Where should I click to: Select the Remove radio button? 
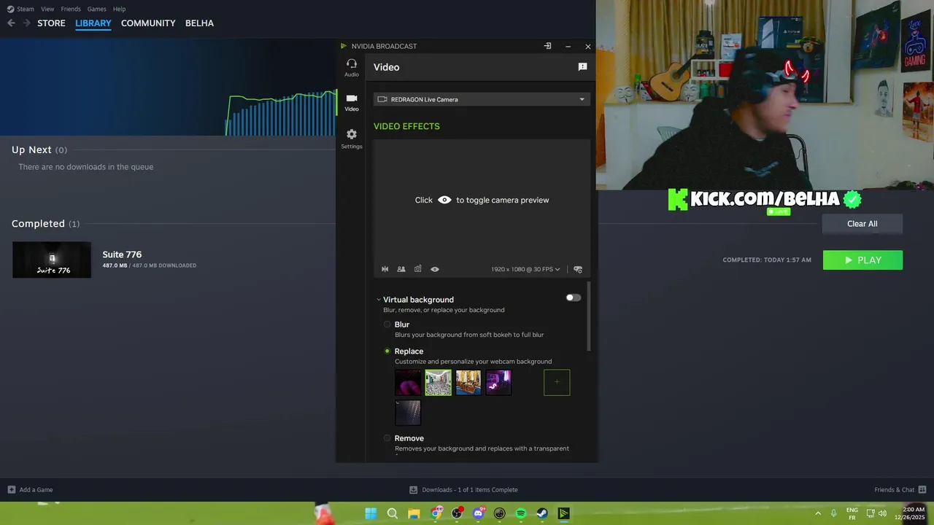(387, 438)
